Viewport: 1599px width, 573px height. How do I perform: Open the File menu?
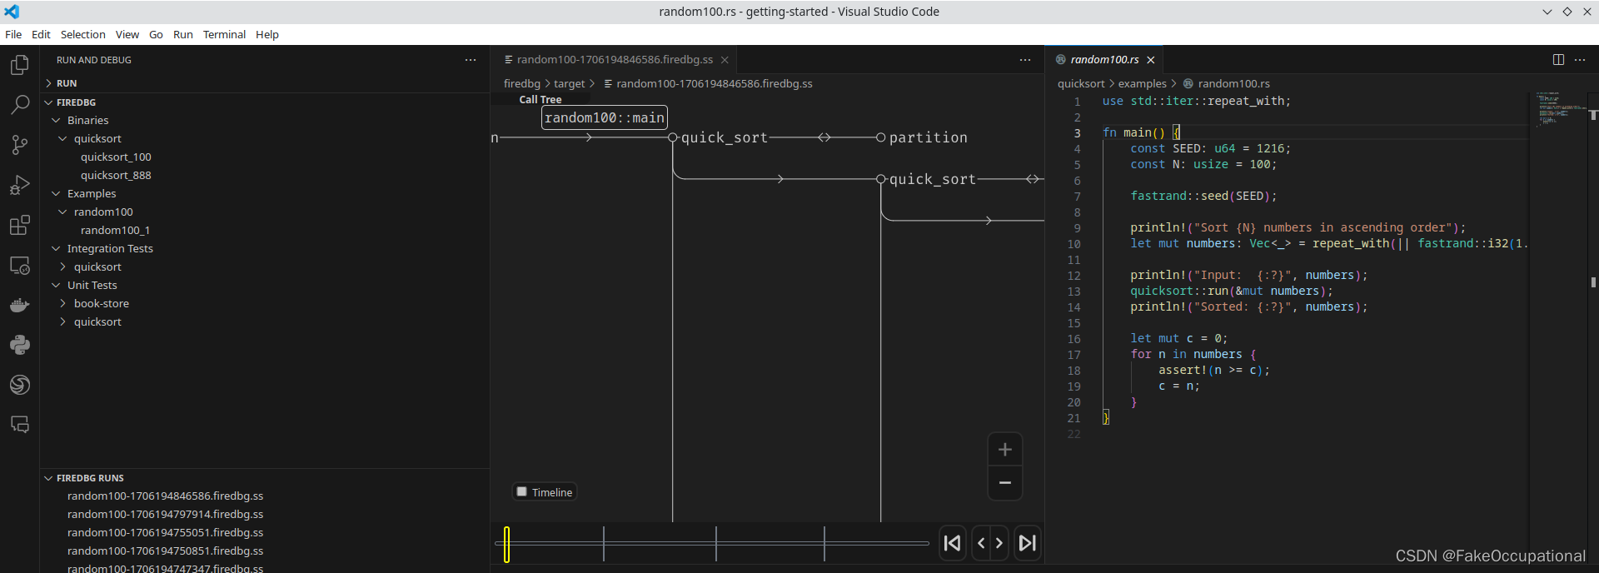13,34
